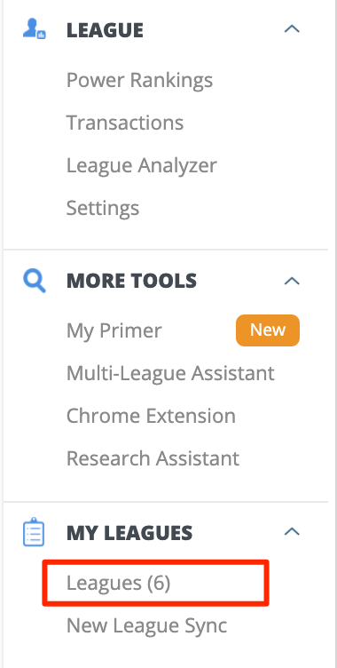Image resolution: width=337 pixels, height=668 pixels.
Task: Click the More Tools magnifier icon
Action: tap(34, 282)
